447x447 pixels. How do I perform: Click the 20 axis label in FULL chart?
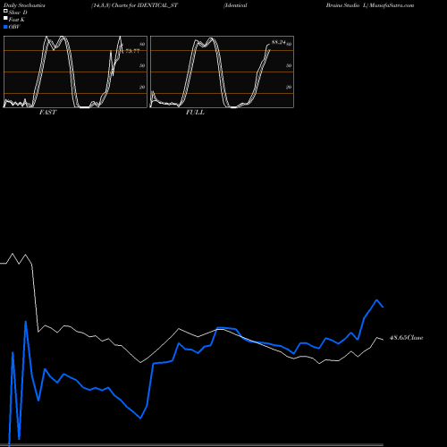(x=289, y=87)
